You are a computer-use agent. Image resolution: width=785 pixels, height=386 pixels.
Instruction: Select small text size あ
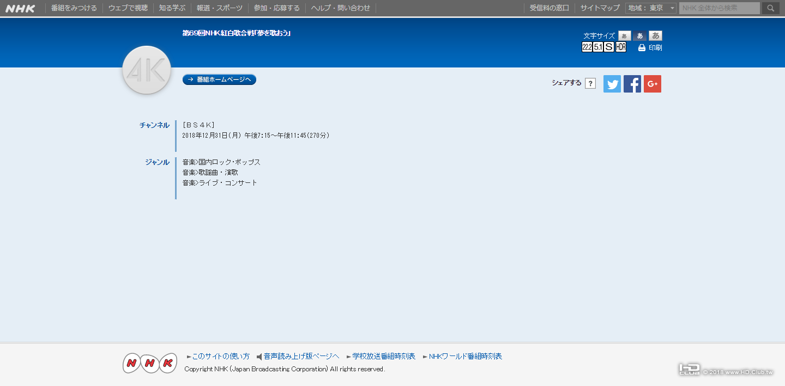(x=625, y=36)
